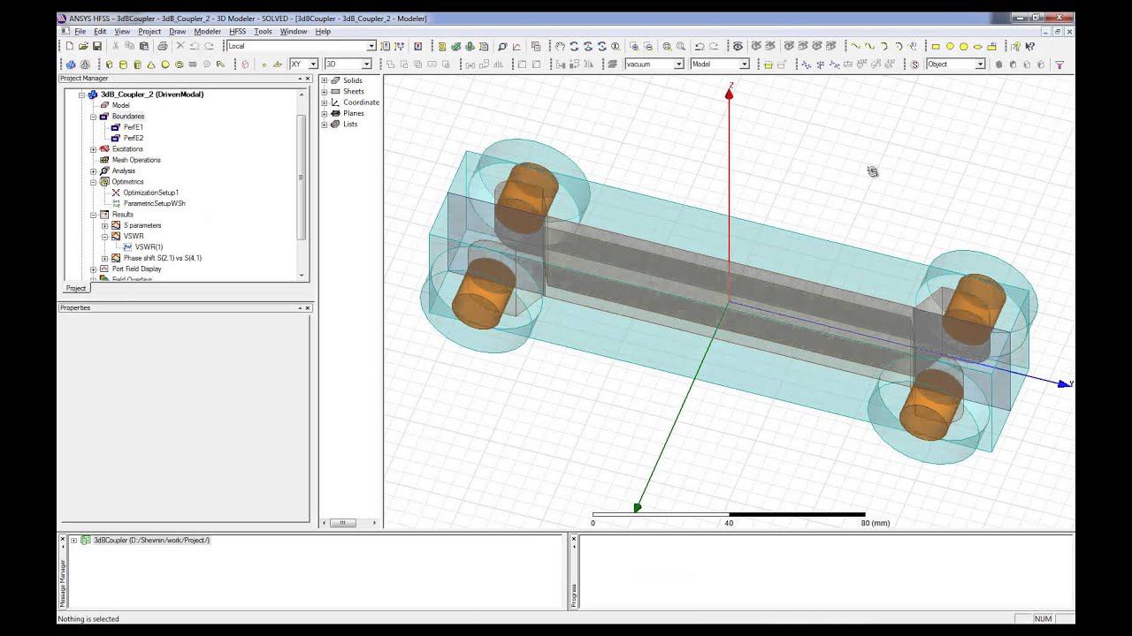Screen dimensions: 1132x636
Task: Open the HFSS menu
Action: 237,31
